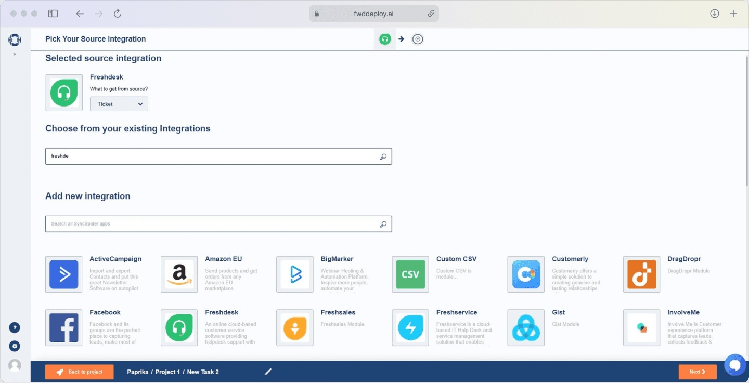749x383 pixels.
Task: Click the Gist title text
Action: point(559,312)
